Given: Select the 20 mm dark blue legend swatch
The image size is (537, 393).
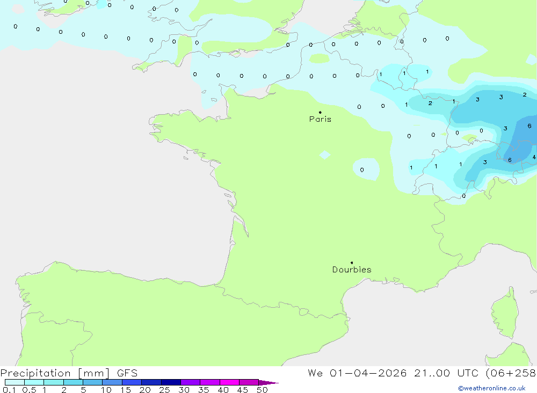Looking at the screenshot, I should [151, 382].
